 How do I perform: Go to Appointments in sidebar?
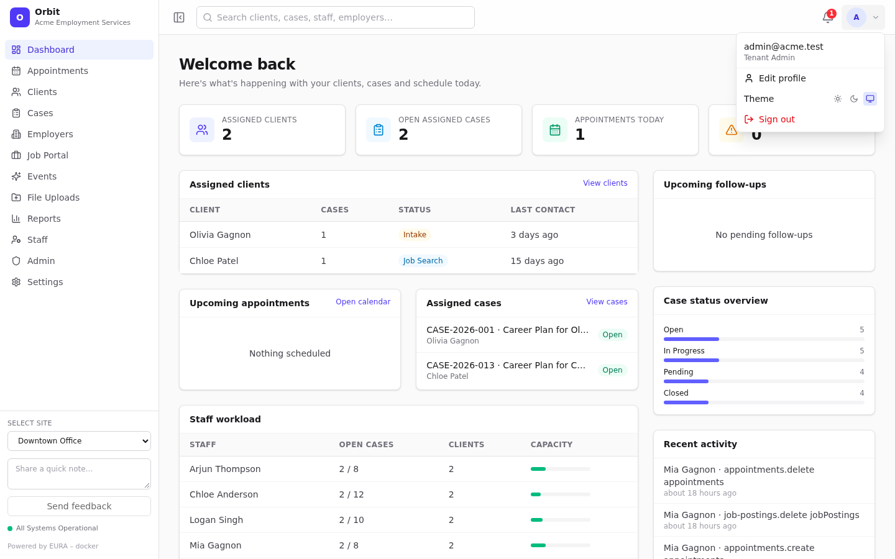[79, 71]
